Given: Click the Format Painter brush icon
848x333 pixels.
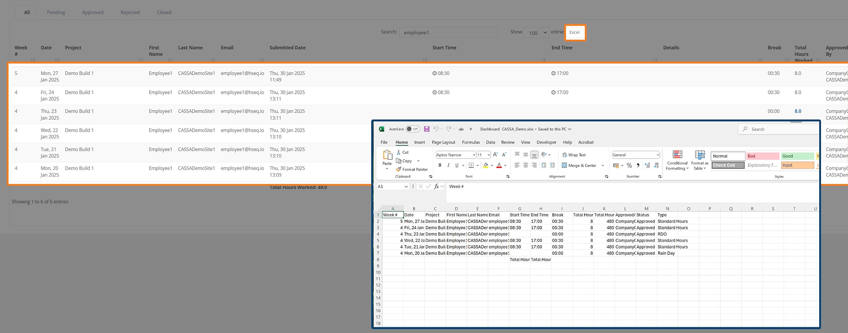Looking at the screenshot, I should tap(399, 169).
